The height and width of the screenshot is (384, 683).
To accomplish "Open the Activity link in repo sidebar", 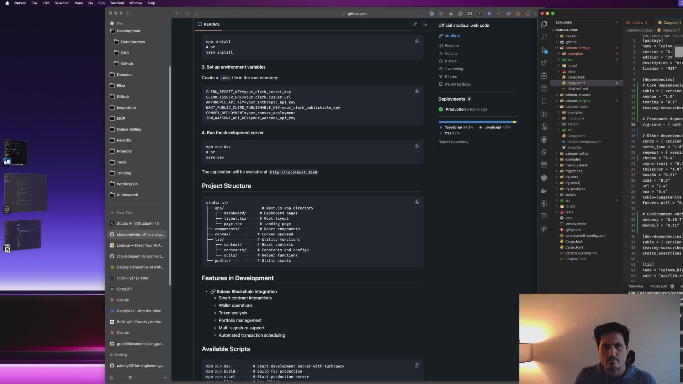I will click(x=451, y=53).
